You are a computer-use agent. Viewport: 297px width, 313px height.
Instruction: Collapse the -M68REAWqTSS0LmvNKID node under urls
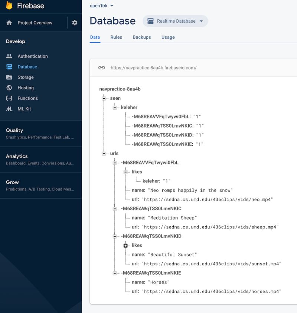coord(115,236)
